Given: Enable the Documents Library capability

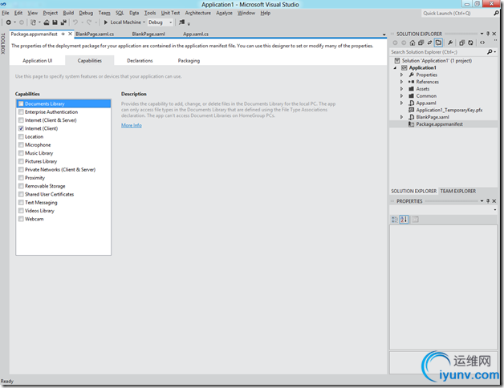Looking at the screenshot, I should click(x=21, y=103).
